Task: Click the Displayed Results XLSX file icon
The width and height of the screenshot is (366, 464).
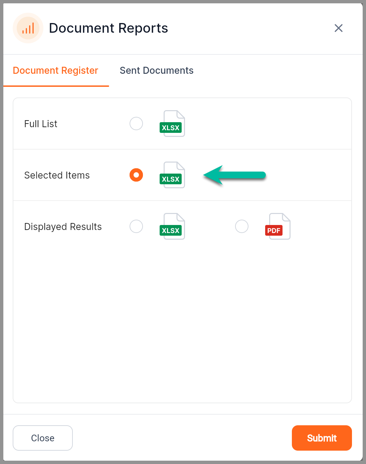Action: (172, 226)
